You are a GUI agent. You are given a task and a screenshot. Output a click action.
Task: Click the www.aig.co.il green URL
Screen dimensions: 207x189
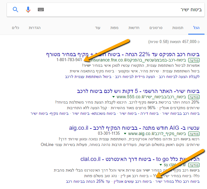(x=157, y=134)
